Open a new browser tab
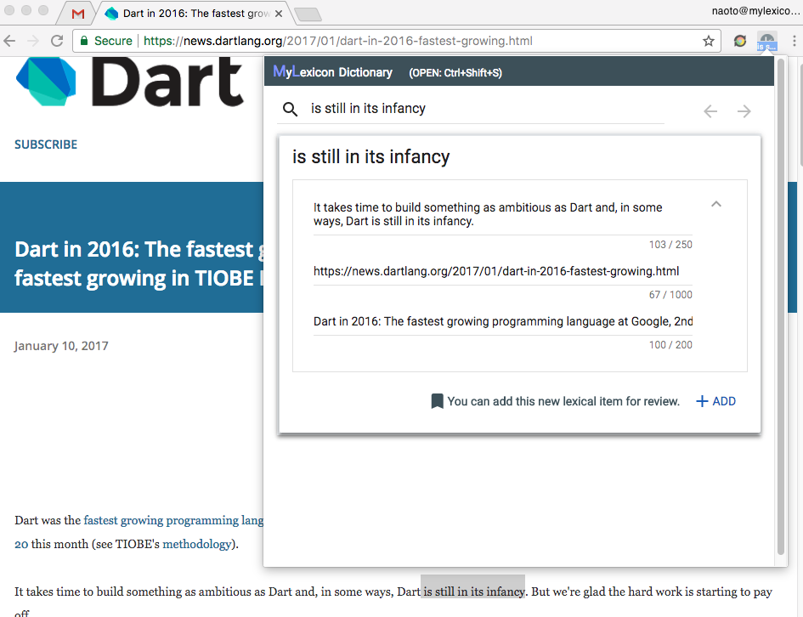Image resolution: width=803 pixels, height=617 pixels. point(308,14)
